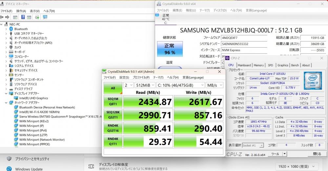
Task: Select the security devices (セキュリティ デバイス) icon
Action: click(x=11, y=70)
